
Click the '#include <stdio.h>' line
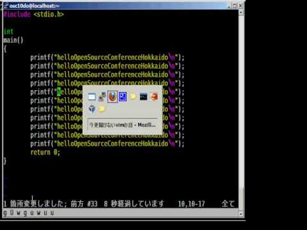pyautogui.click(x=34, y=14)
